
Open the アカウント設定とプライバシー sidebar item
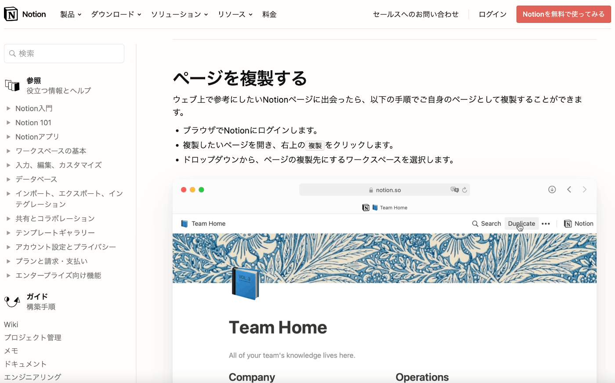coord(65,247)
